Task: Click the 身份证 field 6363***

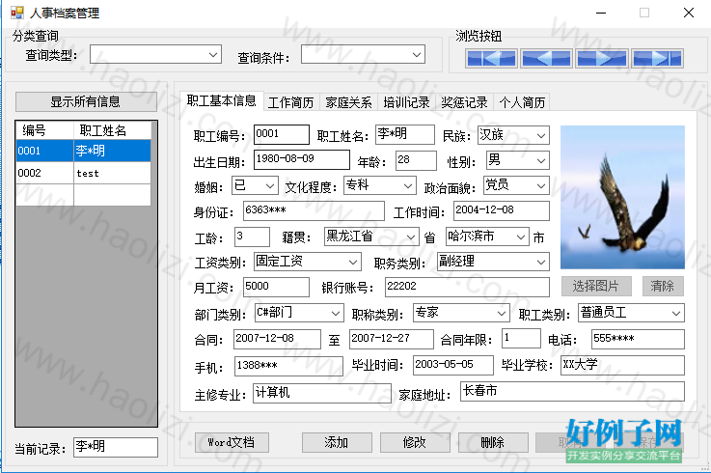Action: pyautogui.click(x=314, y=211)
